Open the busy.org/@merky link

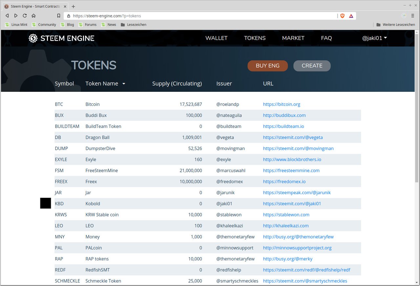288,259
